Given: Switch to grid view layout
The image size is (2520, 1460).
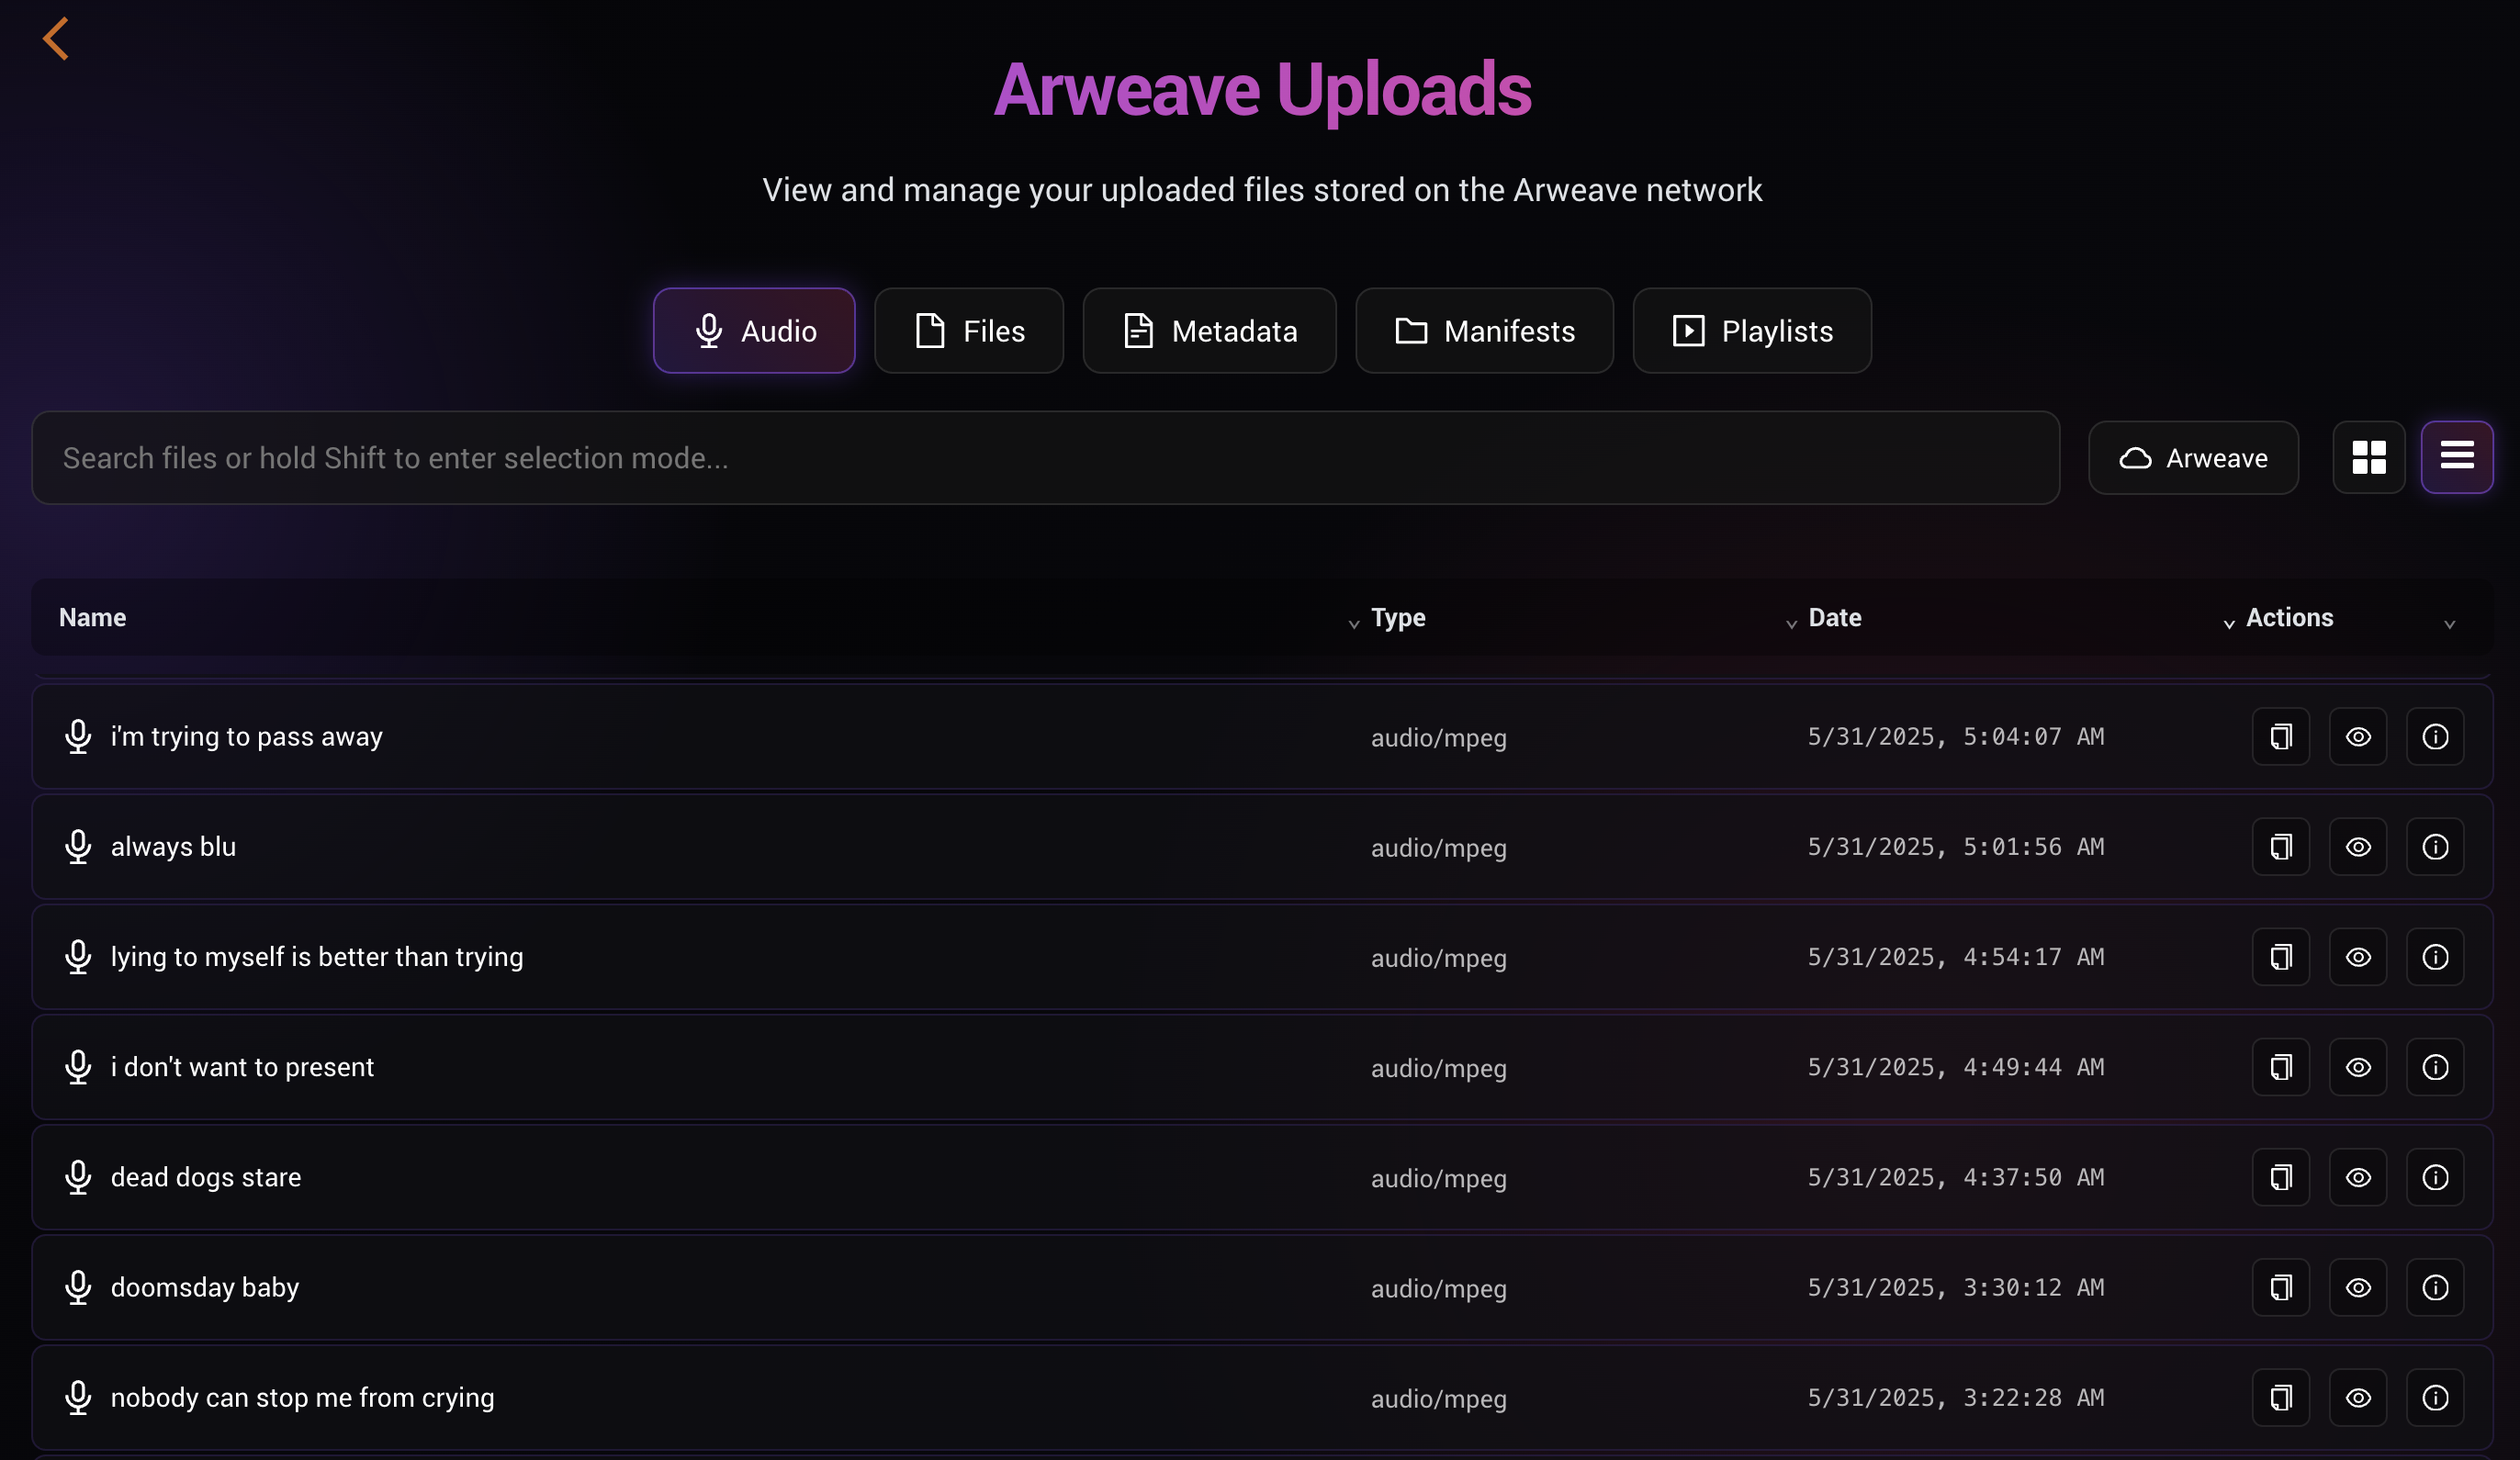Looking at the screenshot, I should point(2368,458).
